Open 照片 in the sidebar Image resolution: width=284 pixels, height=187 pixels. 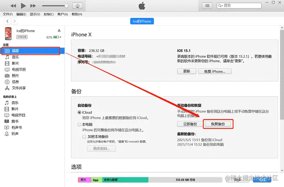pyautogui.click(x=15, y=76)
